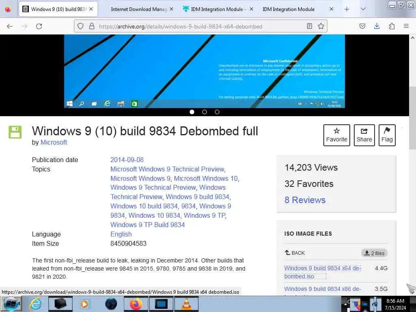The height and width of the screenshot is (312, 416).
Task: Switch to Windows 9 (10) build 9834 tab
Action: point(58,9)
